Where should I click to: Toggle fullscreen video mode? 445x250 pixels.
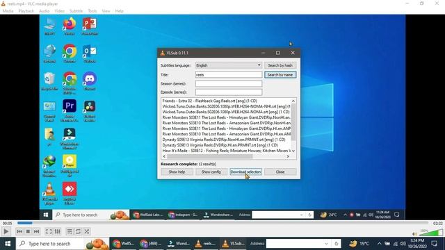(x=49, y=231)
